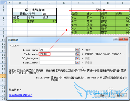Viewport: 130px width, 101px height.
Task: Select row 9 header
Action: [3, 36]
